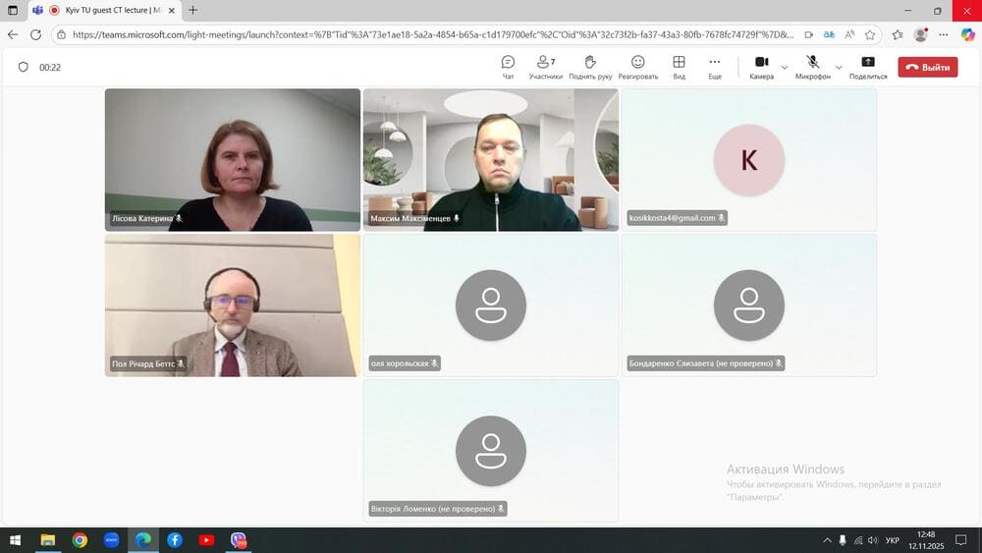Open a new browser tab

(x=192, y=10)
